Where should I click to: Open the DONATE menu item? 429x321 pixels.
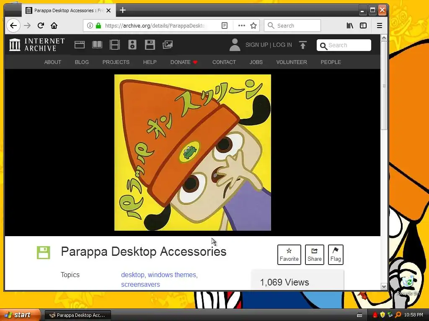click(x=184, y=62)
